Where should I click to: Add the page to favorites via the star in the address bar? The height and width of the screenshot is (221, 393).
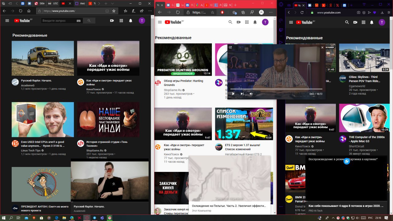pos(114,11)
